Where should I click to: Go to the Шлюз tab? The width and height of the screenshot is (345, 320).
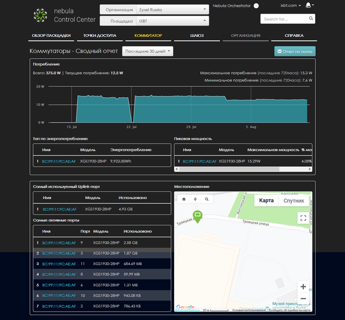(197, 36)
